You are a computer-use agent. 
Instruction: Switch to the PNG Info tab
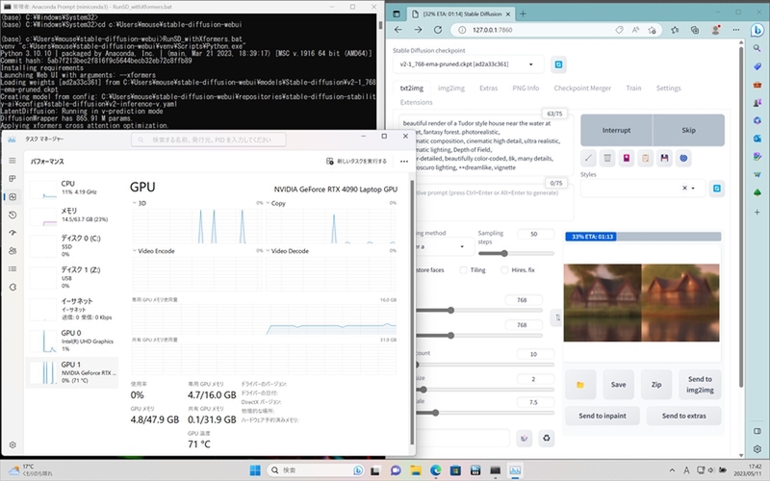pyautogui.click(x=526, y=89)
